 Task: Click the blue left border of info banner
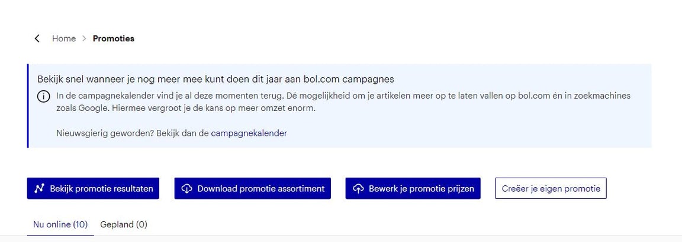[x=28, y=106]
